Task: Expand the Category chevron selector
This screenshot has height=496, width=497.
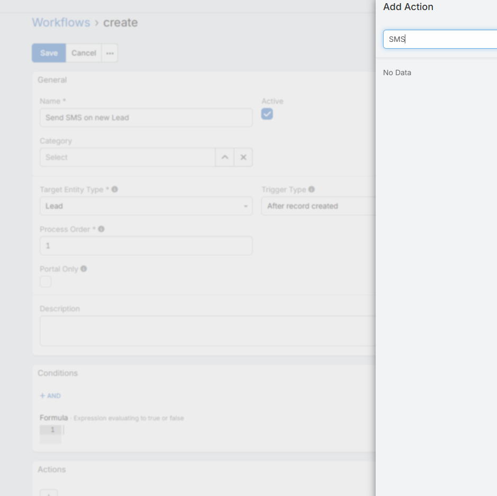Action: (225, 157)
